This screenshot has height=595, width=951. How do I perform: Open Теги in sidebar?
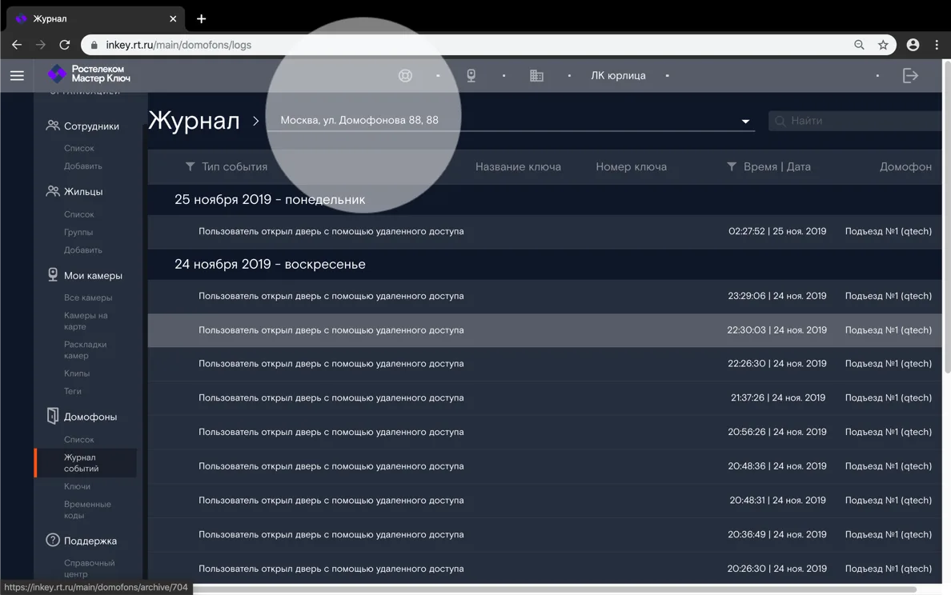click(x=72, y=391)
